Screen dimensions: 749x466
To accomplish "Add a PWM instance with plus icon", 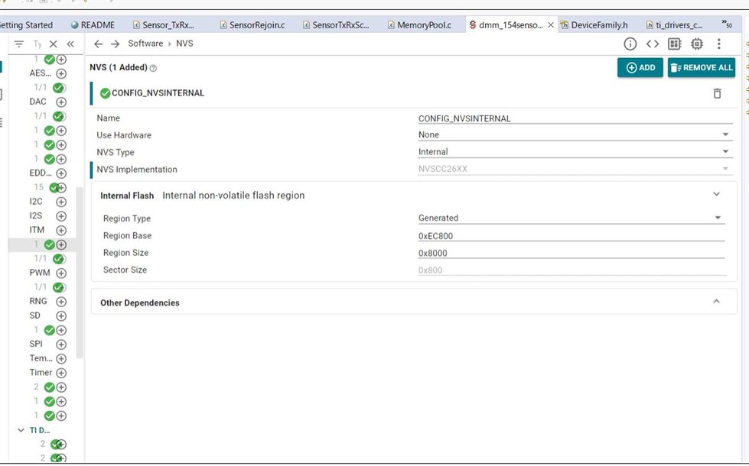I will 61,273.
